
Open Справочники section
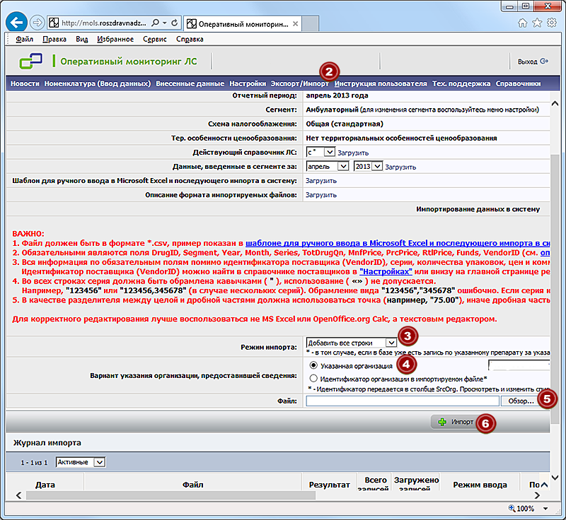[518, 83]
